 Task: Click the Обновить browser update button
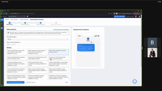coord(137,13)
